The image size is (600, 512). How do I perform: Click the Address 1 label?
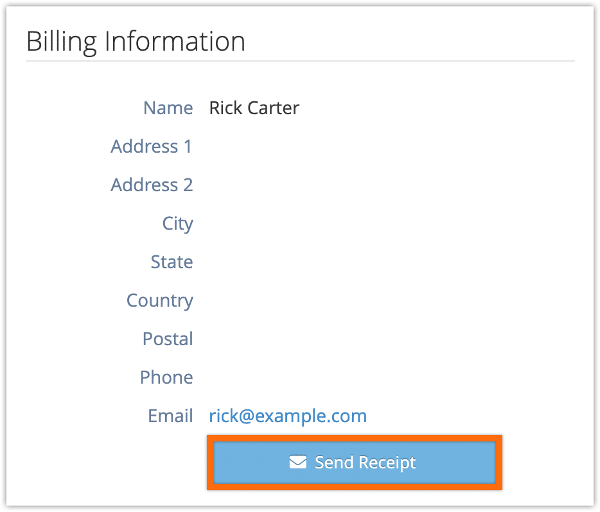152,146
